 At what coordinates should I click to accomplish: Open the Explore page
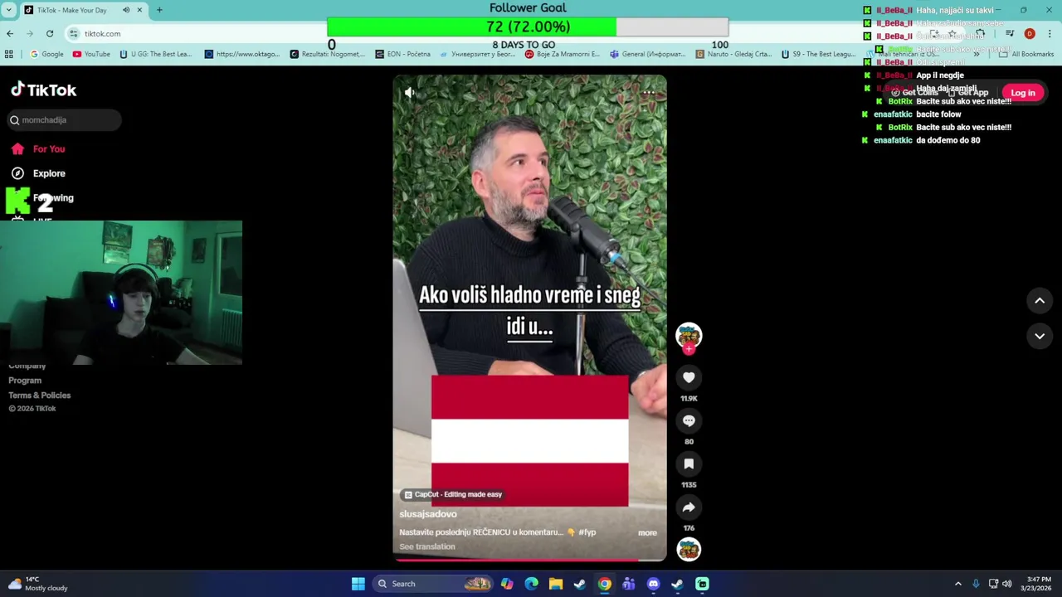pos(38,173)
